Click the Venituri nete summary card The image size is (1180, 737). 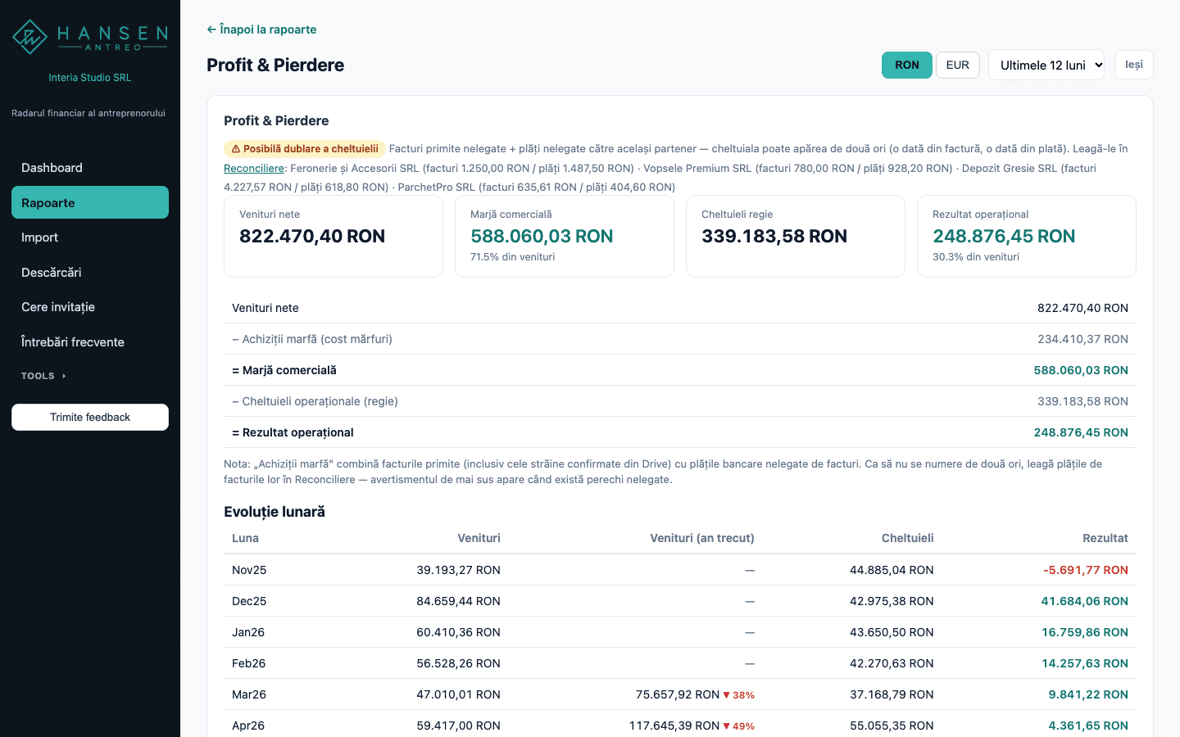coord(334,236)
